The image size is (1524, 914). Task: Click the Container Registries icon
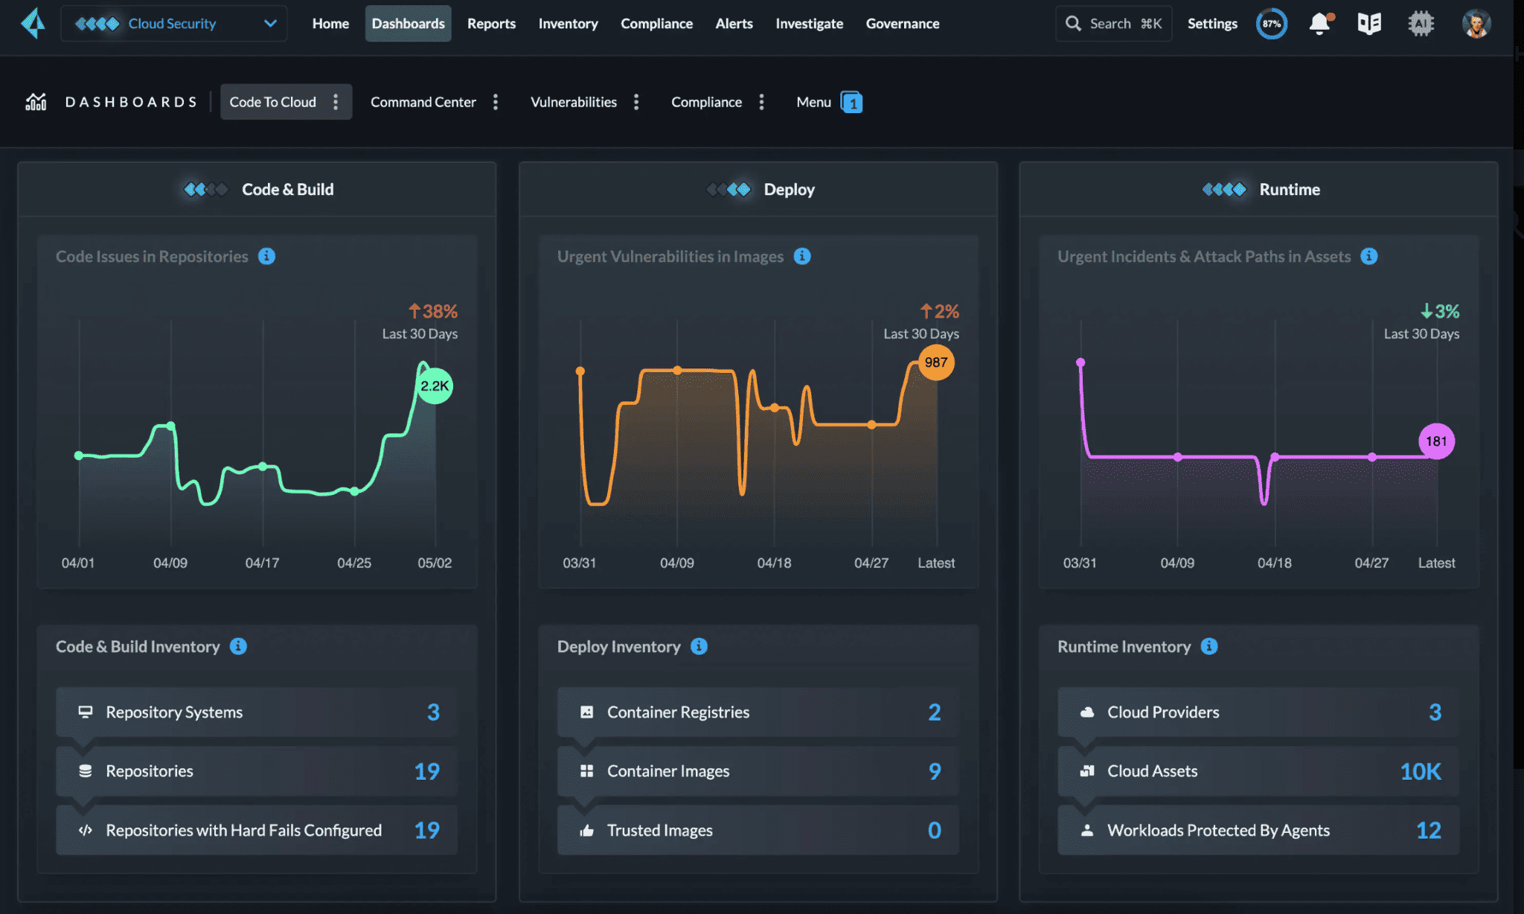pos(586,712)
